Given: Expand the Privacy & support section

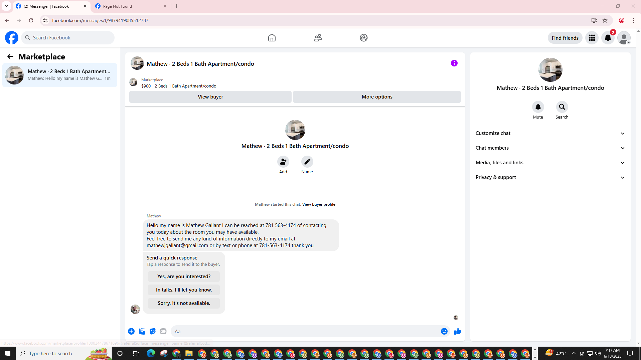Looking at the screenshot, I should 550,177.
